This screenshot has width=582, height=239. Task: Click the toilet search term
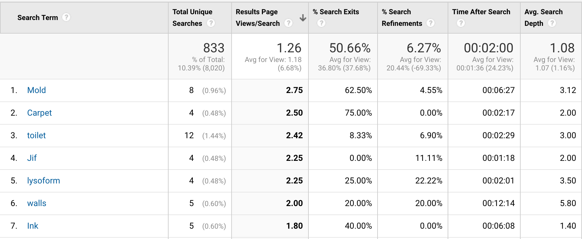[x=36, y=135]
